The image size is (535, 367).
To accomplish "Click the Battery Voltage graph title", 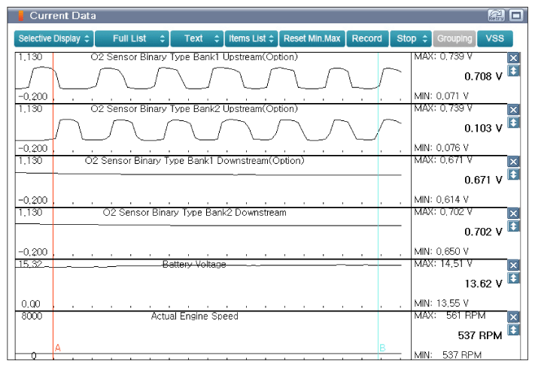I will 194,264.
